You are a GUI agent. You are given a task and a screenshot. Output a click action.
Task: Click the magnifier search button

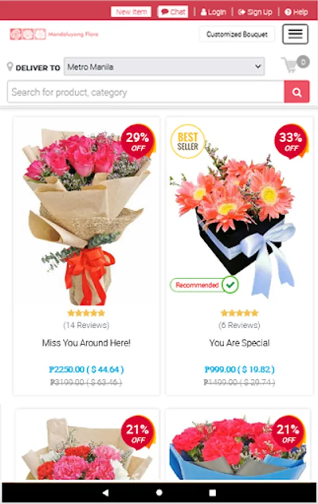coord(297,92)
